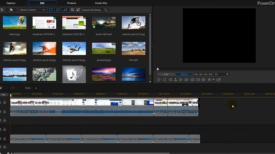This screenshot has height=154, width=275.
Task: Select the last short Overcome clip
Action: pos(194,139)
